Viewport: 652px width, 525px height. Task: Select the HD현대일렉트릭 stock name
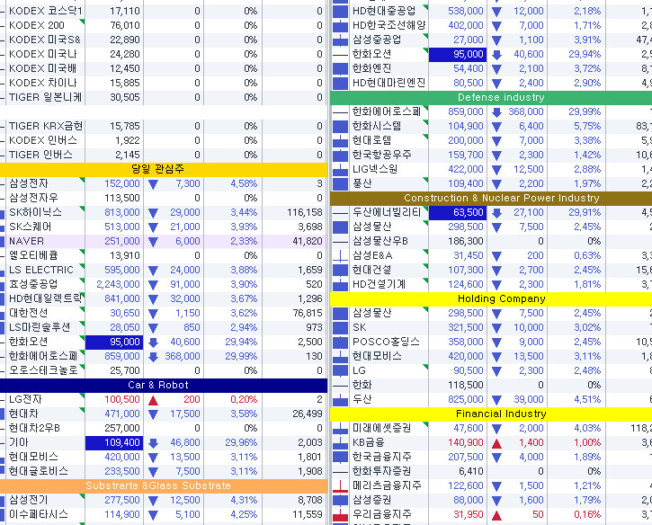tap(45, 298)
